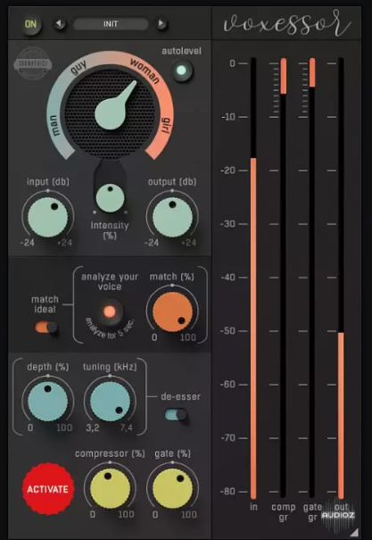
Task: Click the 'in' level meter
Action: pyautogui.click(x=253, y=278)
